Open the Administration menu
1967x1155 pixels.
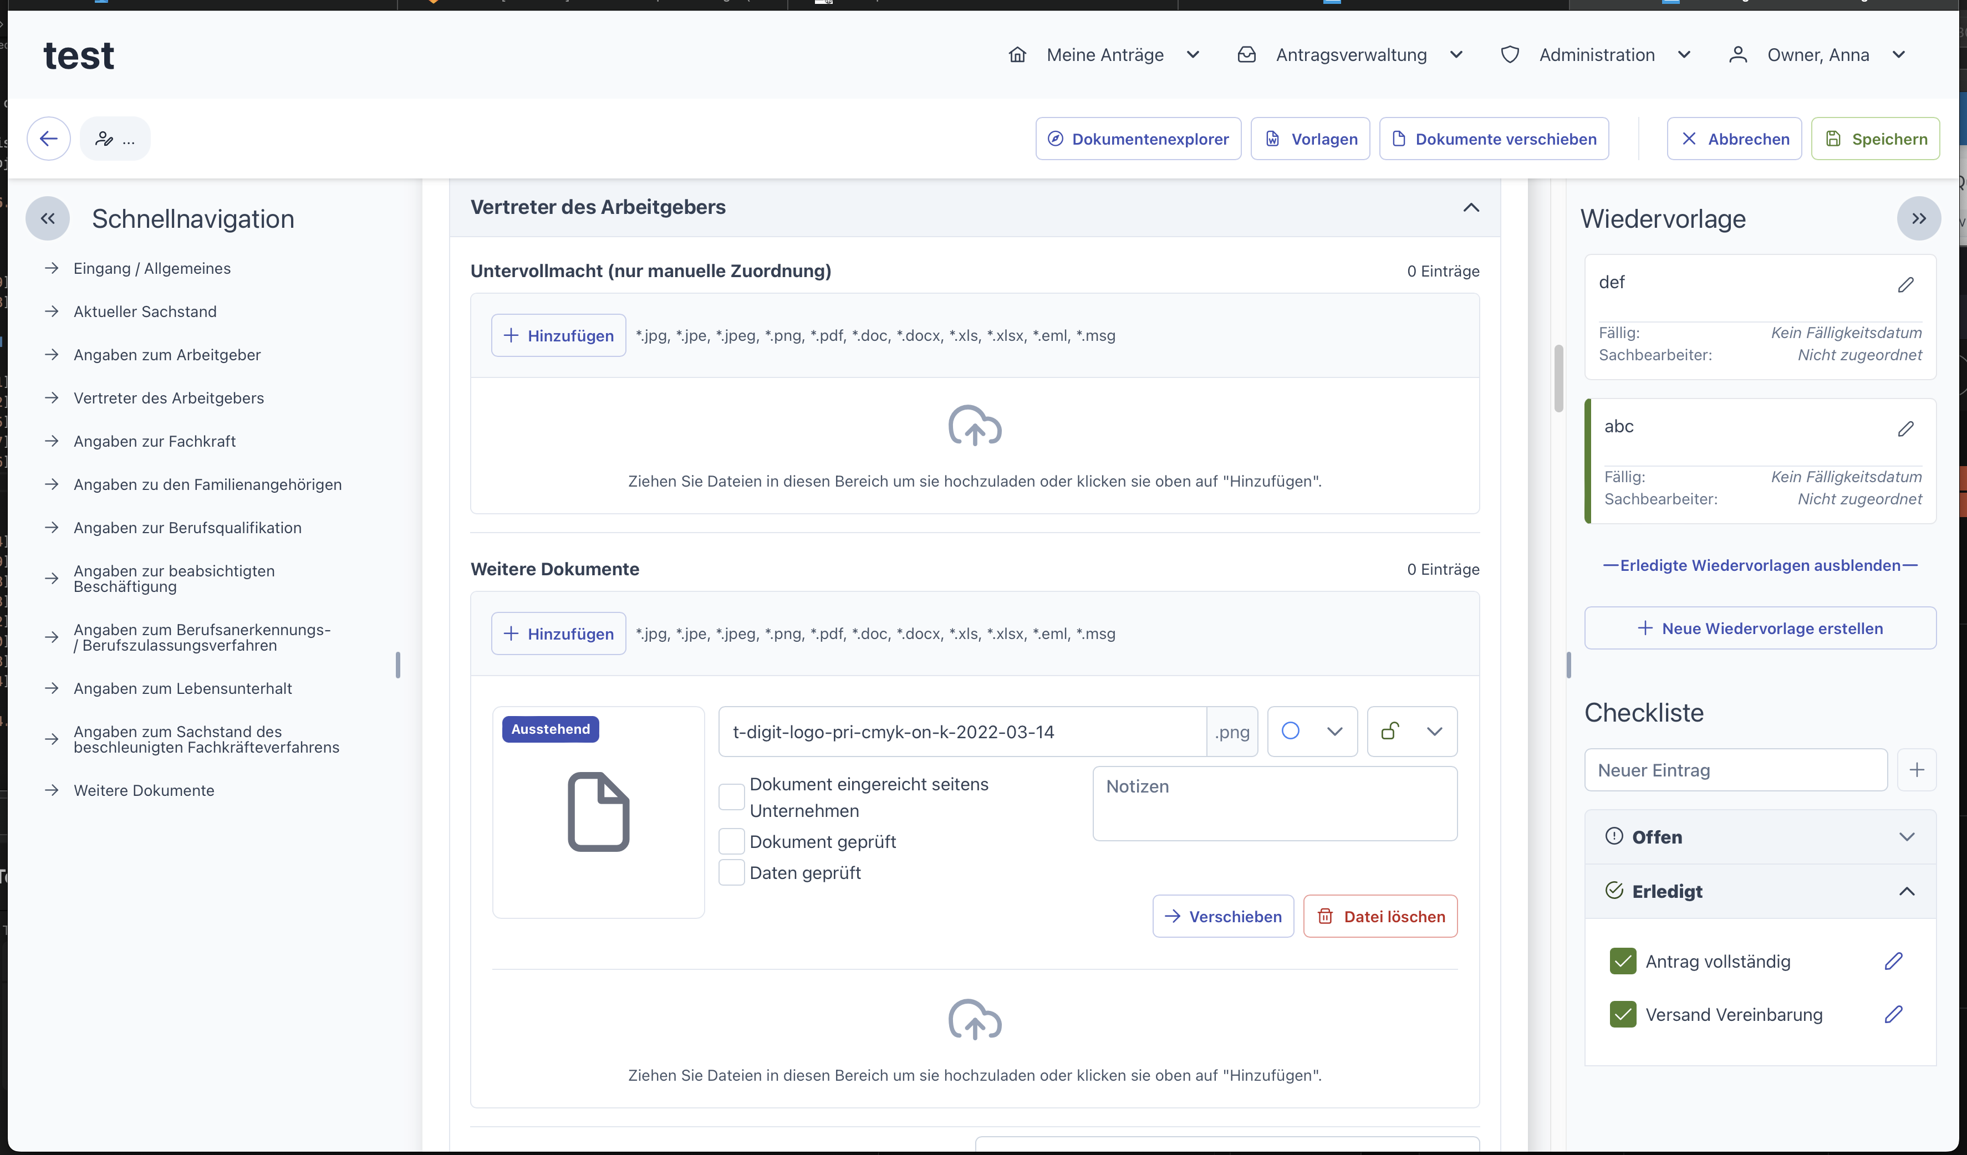1596,55
